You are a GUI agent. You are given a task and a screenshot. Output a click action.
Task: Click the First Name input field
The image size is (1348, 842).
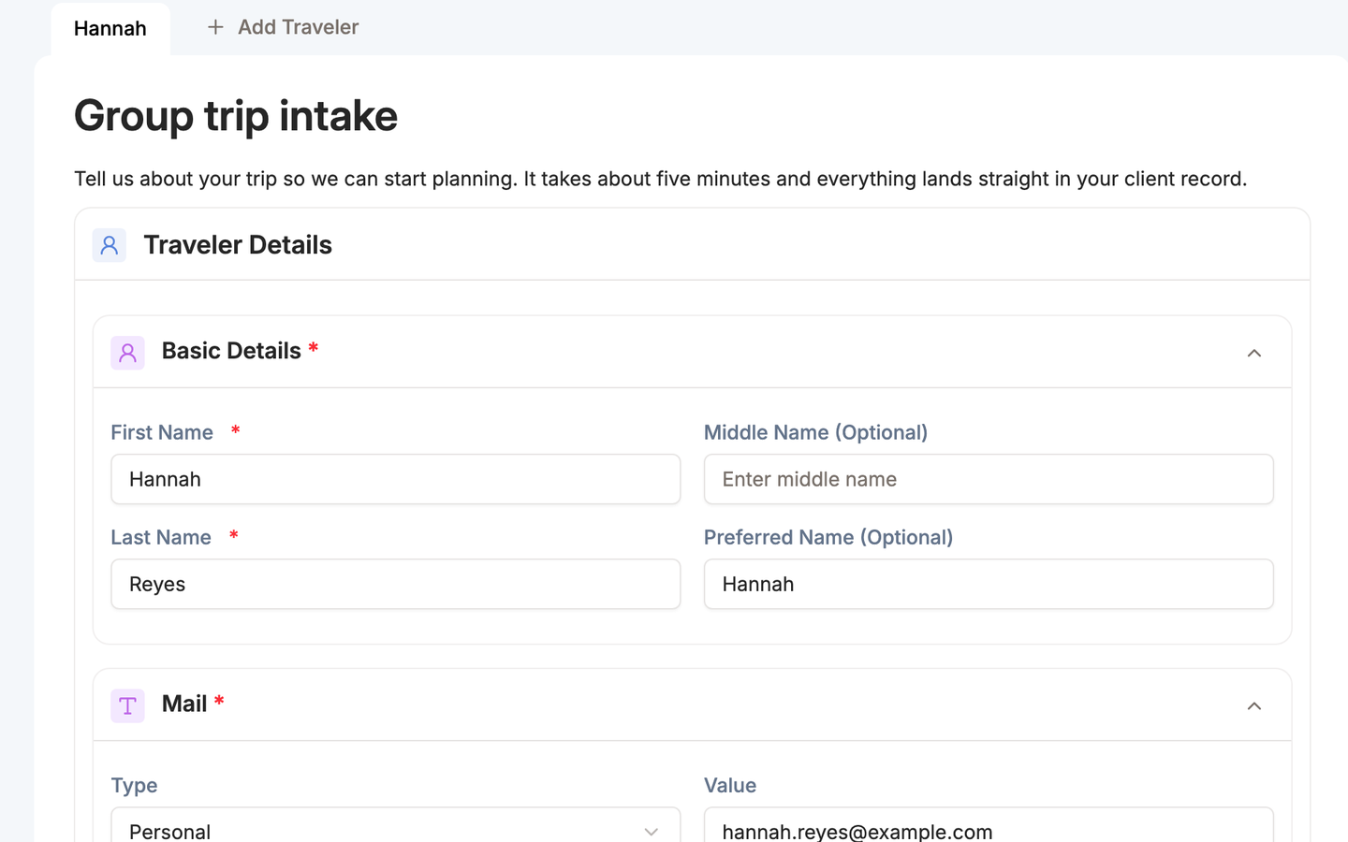pyautogui.click(x=396, y=479)
